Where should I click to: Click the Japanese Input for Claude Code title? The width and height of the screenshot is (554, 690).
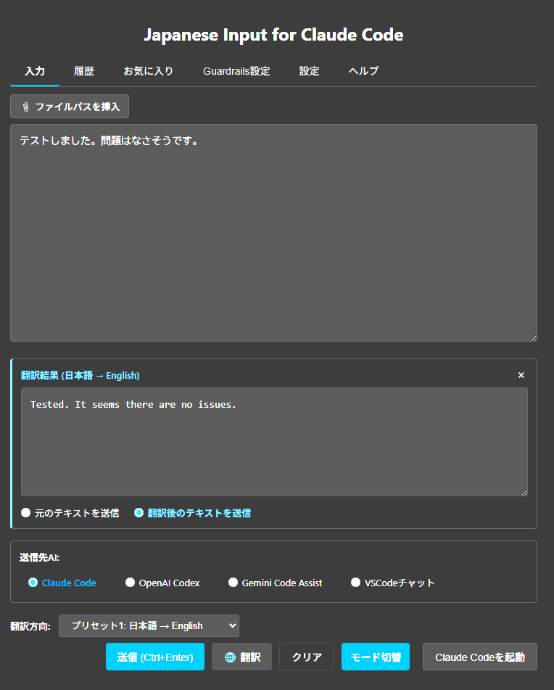coord(273,35)
